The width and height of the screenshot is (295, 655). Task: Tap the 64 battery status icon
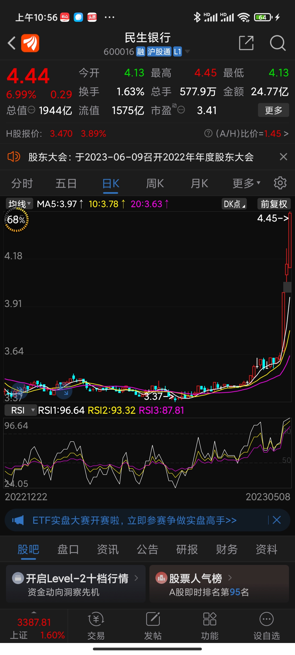(x=263, y=17)
